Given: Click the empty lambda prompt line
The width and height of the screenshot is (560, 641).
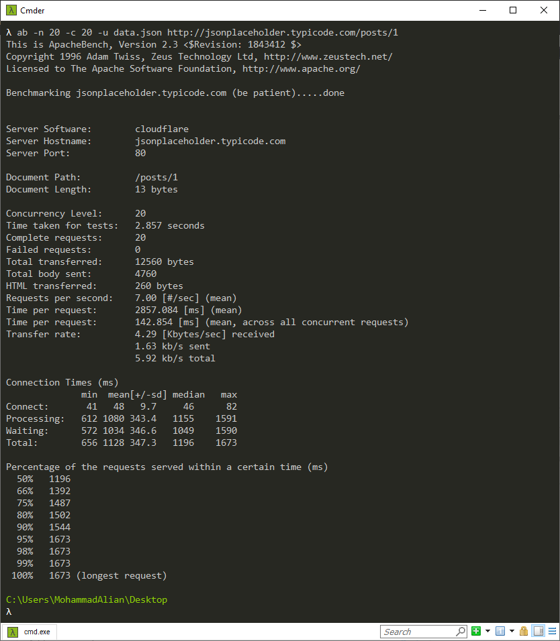Looking at the screenshot, I should 67,611.
